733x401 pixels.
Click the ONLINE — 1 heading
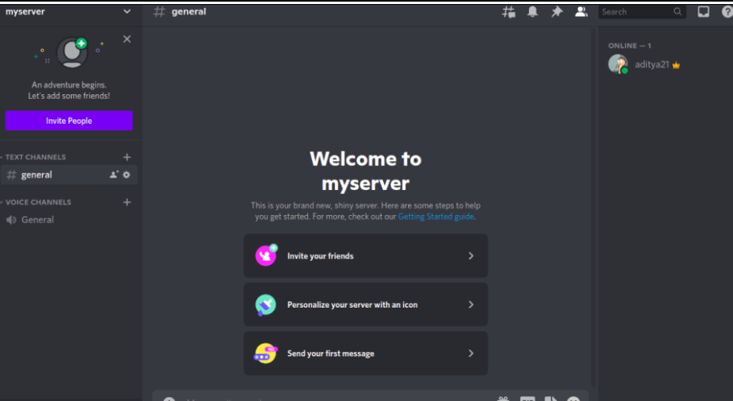pyautogui.click(x=630, y=45)
